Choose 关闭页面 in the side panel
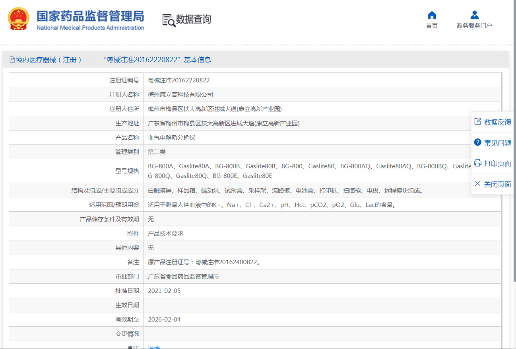The width and height of the screenshot is (516, 349). click(x=498, y=184)
